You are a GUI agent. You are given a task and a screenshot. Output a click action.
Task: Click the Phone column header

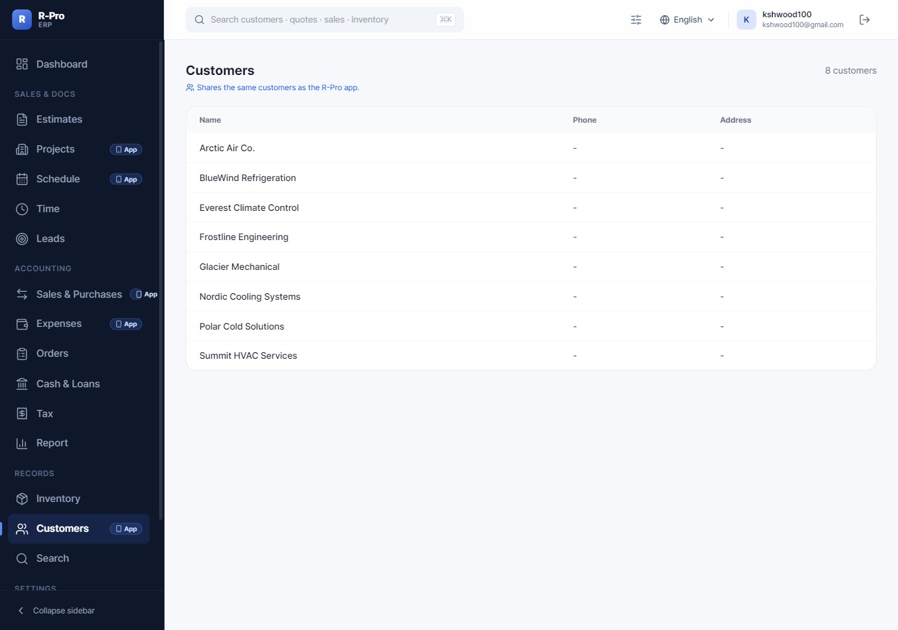pos(584,120)
